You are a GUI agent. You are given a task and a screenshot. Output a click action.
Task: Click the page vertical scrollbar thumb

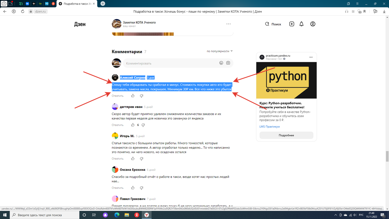387,156
